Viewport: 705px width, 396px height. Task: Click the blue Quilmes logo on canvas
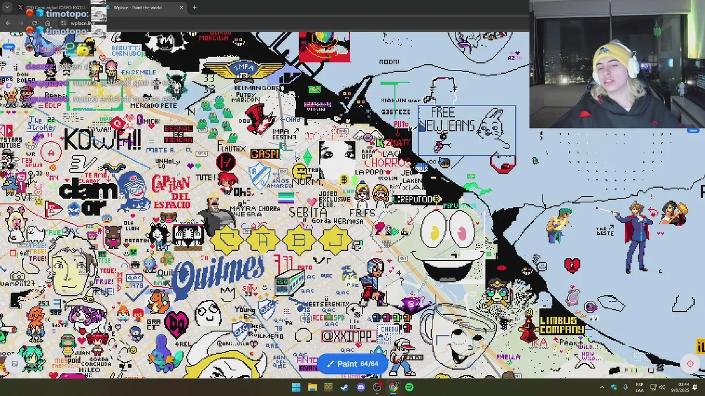point(218,276)
